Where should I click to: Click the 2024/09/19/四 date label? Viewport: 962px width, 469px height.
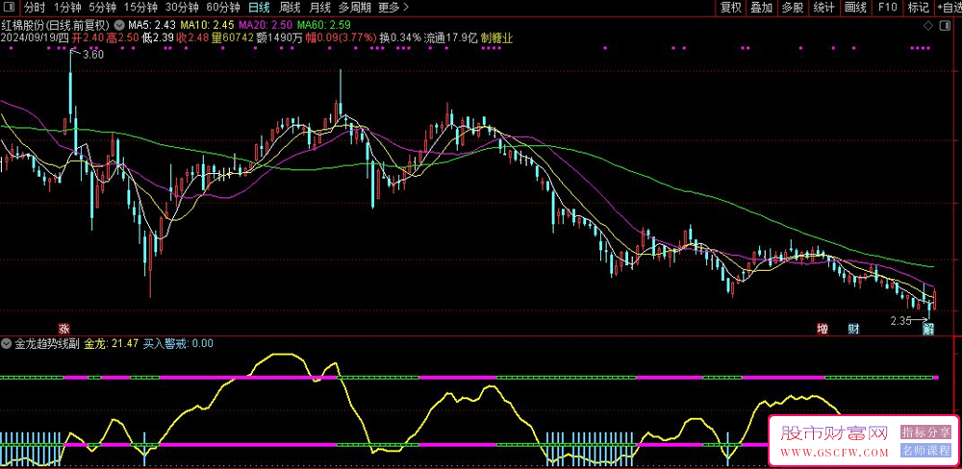(36, 38)
